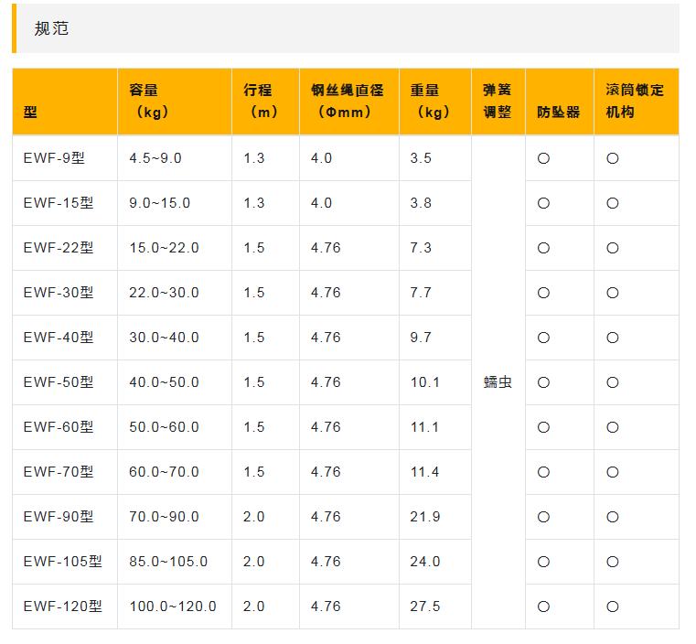
Task: Click weight value 24.0
Action: (425, 562)
